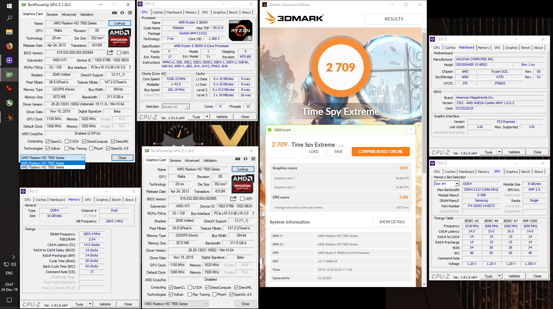Click refresh icon in top GPU-Z window
The image size is (553, 309).
(x=122, y=13)
